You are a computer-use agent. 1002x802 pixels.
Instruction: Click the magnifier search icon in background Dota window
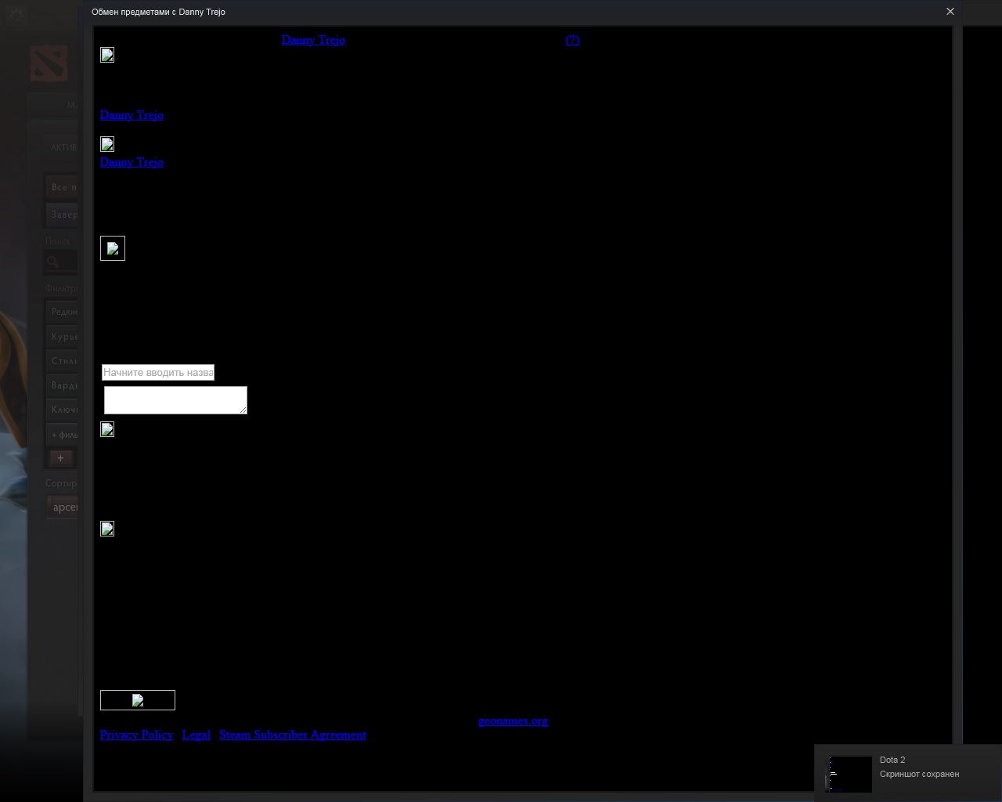[53, 262]
